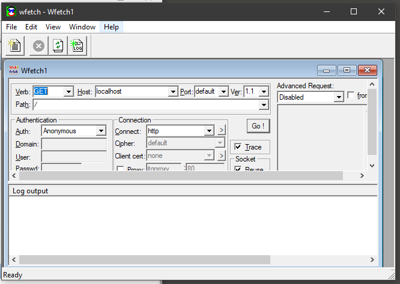Open the Window menu
The height and width of the screenshot is (284, 400).
82,27
